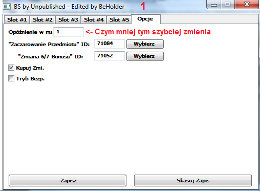260x191 pixels.
Task: Open the Slot #2 tab
Action: pyautogui.click(x=42, y=19)
